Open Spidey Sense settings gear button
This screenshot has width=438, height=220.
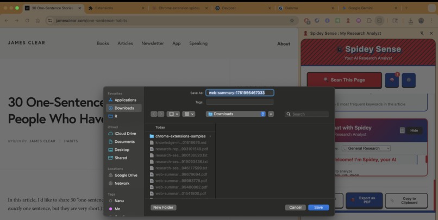(x=409, y=80)
